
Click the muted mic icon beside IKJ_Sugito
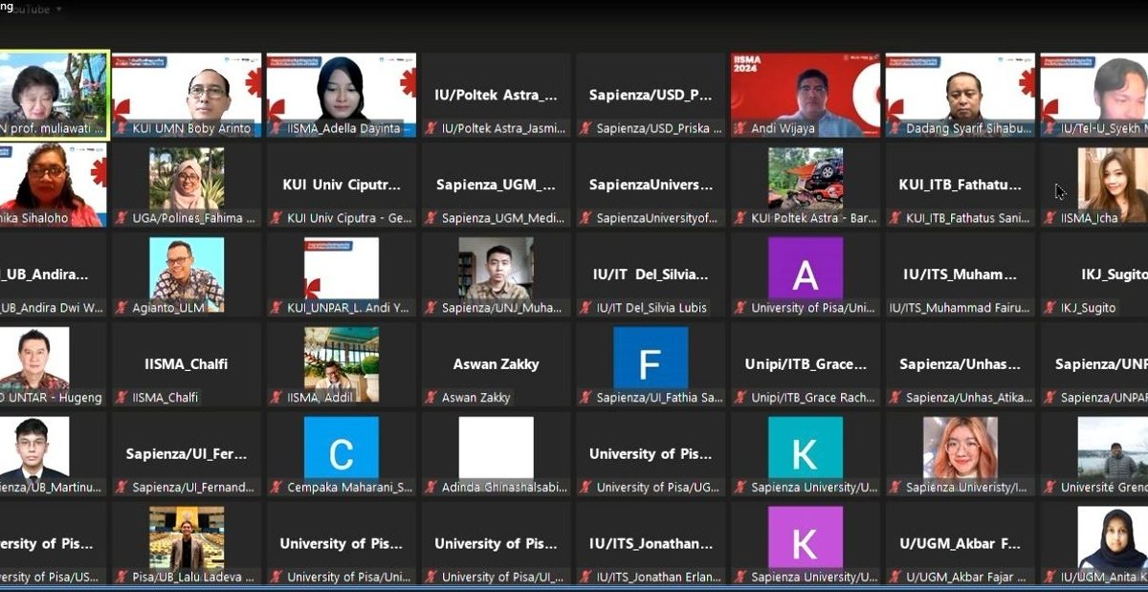[1050, 308]
